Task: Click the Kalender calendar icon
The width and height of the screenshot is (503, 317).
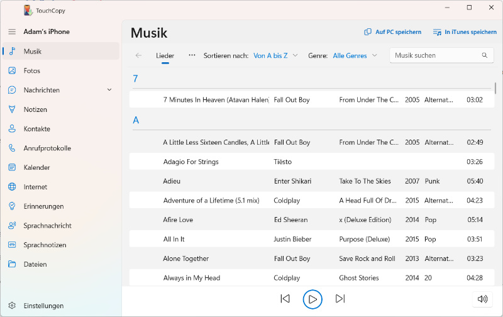Action: point(12,167)
